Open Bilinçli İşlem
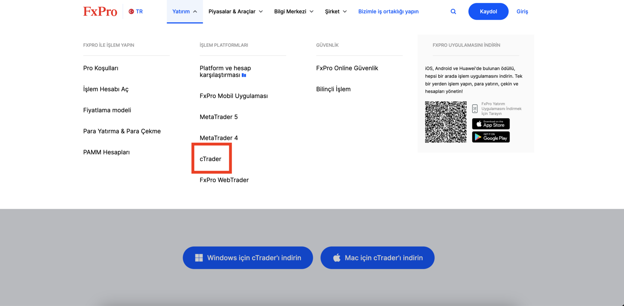The height and width of the screenshot is (306, 624). pyautogui.click(x=333, y=89)
